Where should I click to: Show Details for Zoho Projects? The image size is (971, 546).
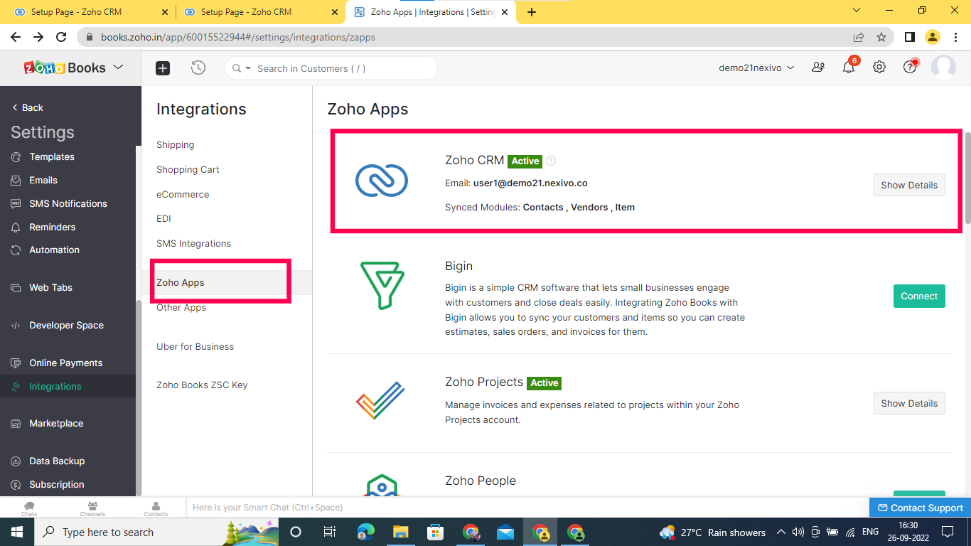[909, 403]
